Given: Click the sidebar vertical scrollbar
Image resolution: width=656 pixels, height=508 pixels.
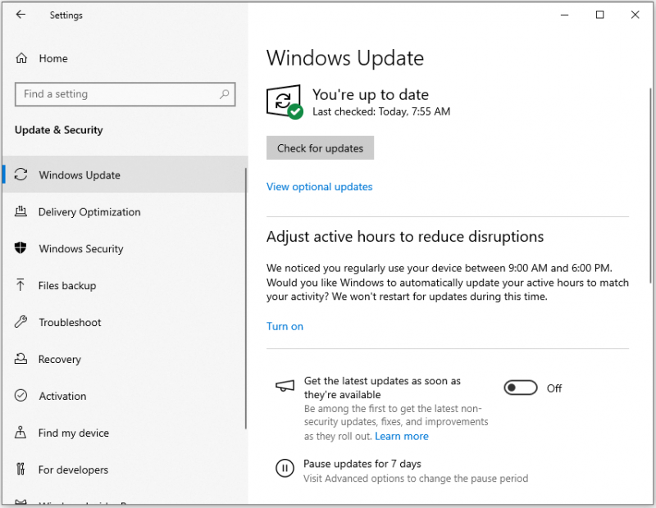Looking at the screenshot, I should (245, 298).
